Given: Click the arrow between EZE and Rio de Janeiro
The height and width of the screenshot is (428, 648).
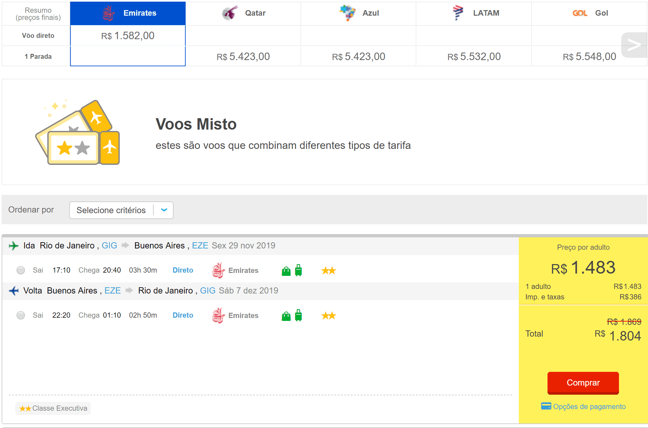Looking at the screenshot, I should pyautogui.click(x=129, y=291).
